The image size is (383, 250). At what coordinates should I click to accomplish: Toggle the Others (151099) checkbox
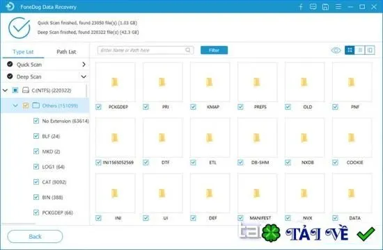pyautogui.click(x=25, y=106)
